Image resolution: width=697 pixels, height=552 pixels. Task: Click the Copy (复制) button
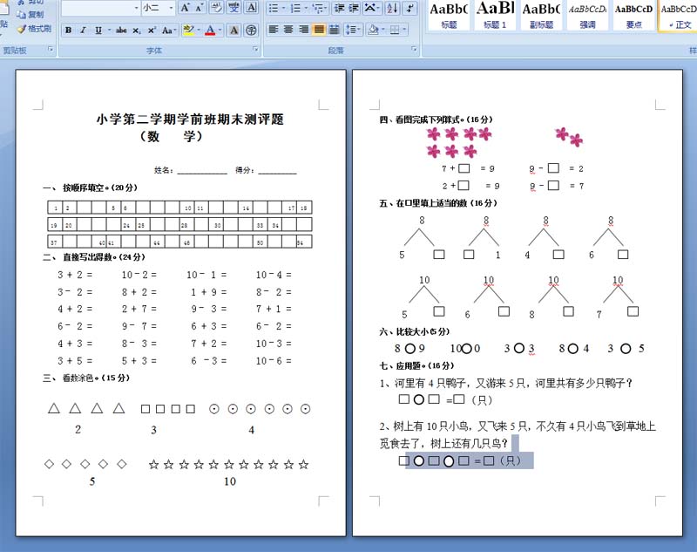coord(30,15)
